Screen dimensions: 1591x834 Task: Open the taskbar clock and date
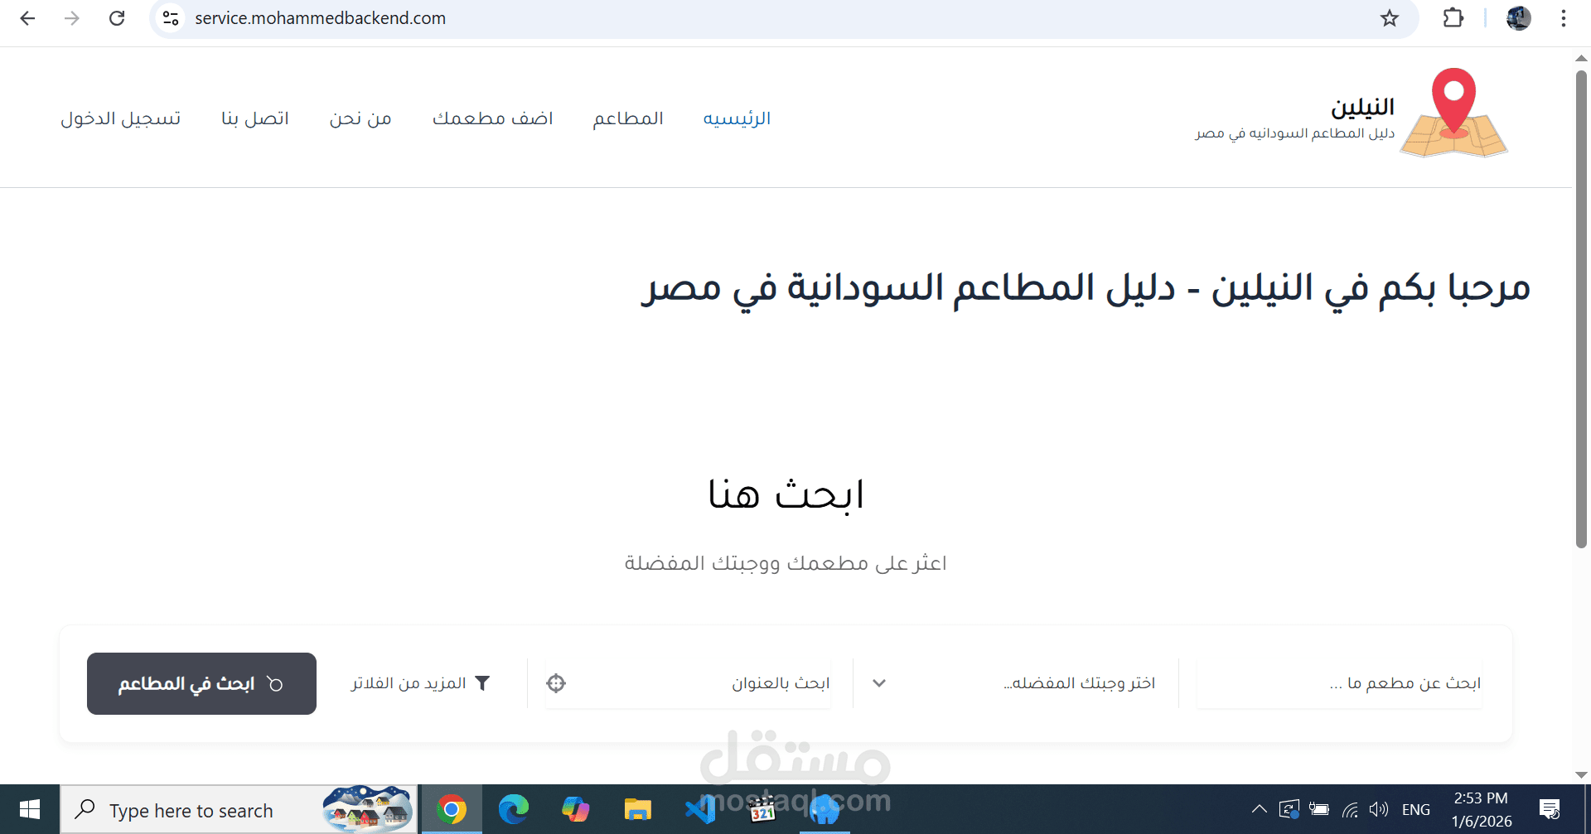[x=1481, y=809]
